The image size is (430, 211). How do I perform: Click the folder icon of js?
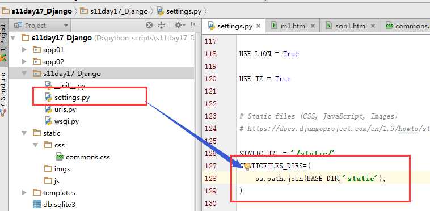click(x=48, y=181)
